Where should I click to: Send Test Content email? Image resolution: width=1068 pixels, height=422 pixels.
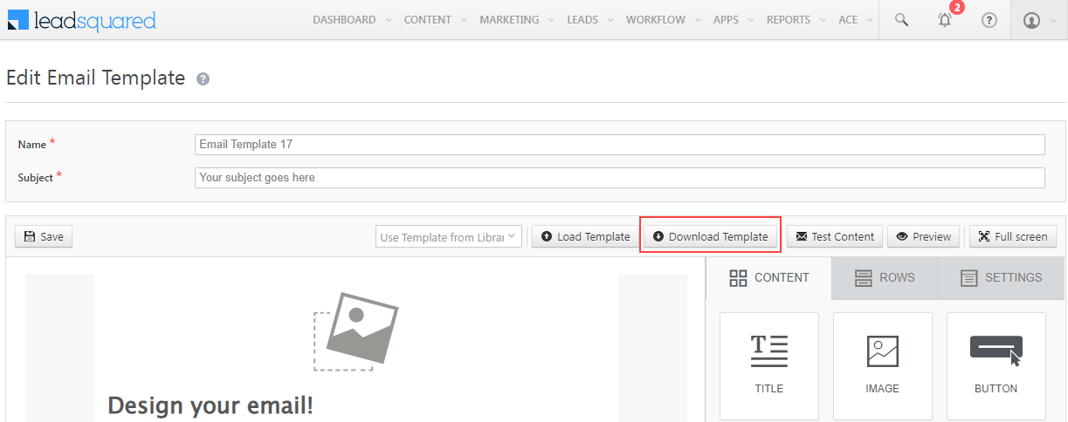coord(835,236)
